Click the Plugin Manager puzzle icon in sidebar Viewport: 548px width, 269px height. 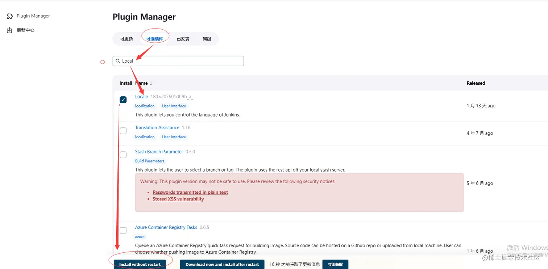(10, 16)
